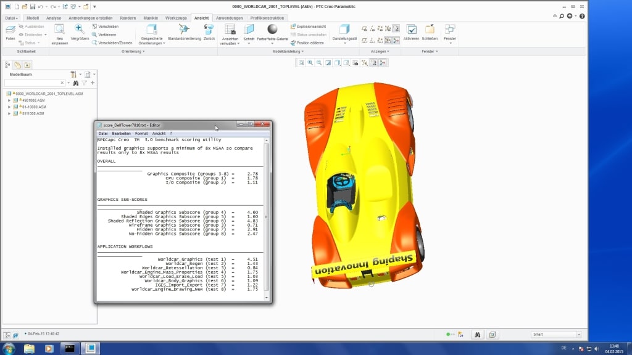Select Verschieben/Zoomen in the Orientierung group

click(112, 43)
